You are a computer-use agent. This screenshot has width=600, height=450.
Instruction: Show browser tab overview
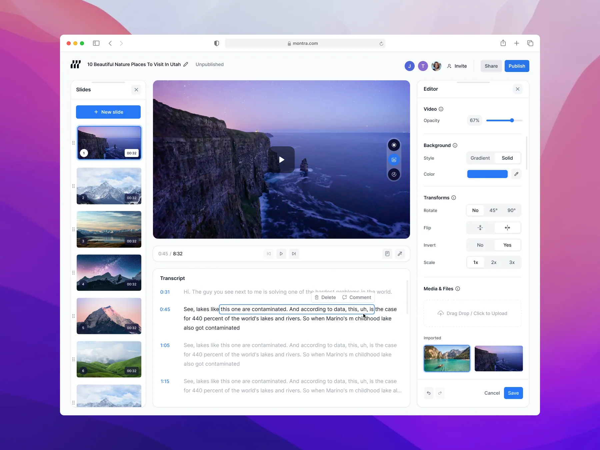530,43
